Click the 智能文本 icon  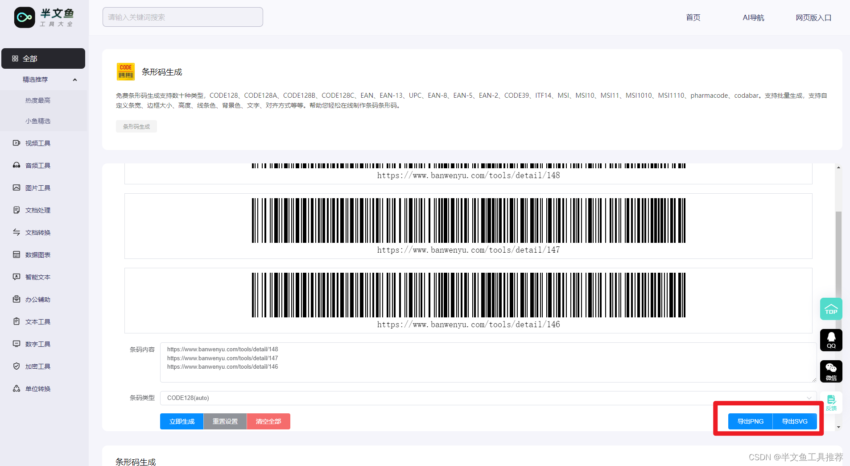point(17,277)
